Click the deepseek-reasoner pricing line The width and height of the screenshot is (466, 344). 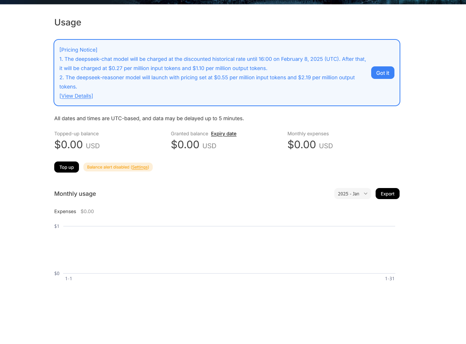[x=207, y=82]
